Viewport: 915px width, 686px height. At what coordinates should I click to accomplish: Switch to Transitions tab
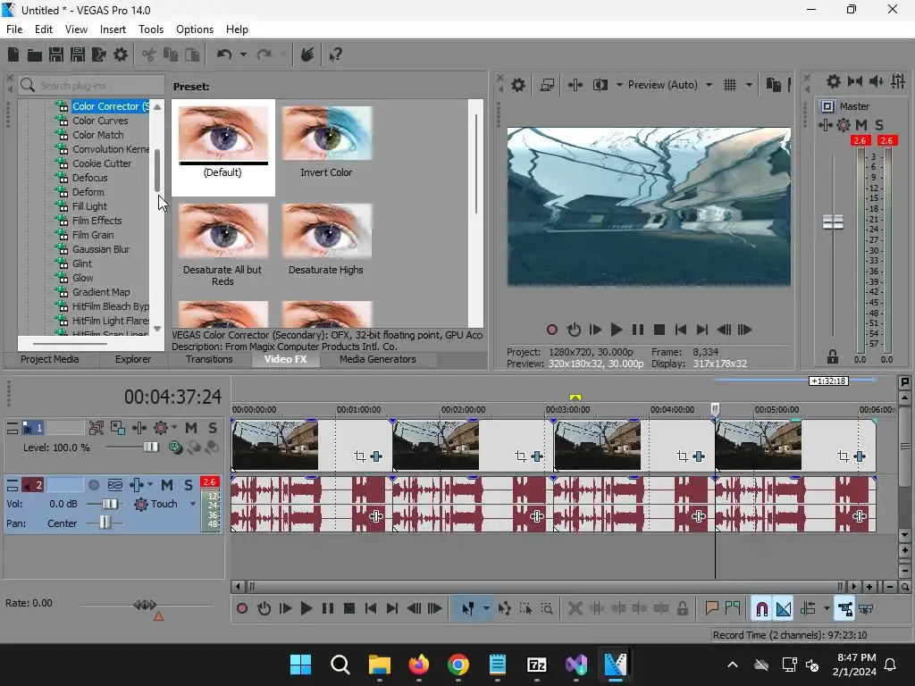point(209,359)
